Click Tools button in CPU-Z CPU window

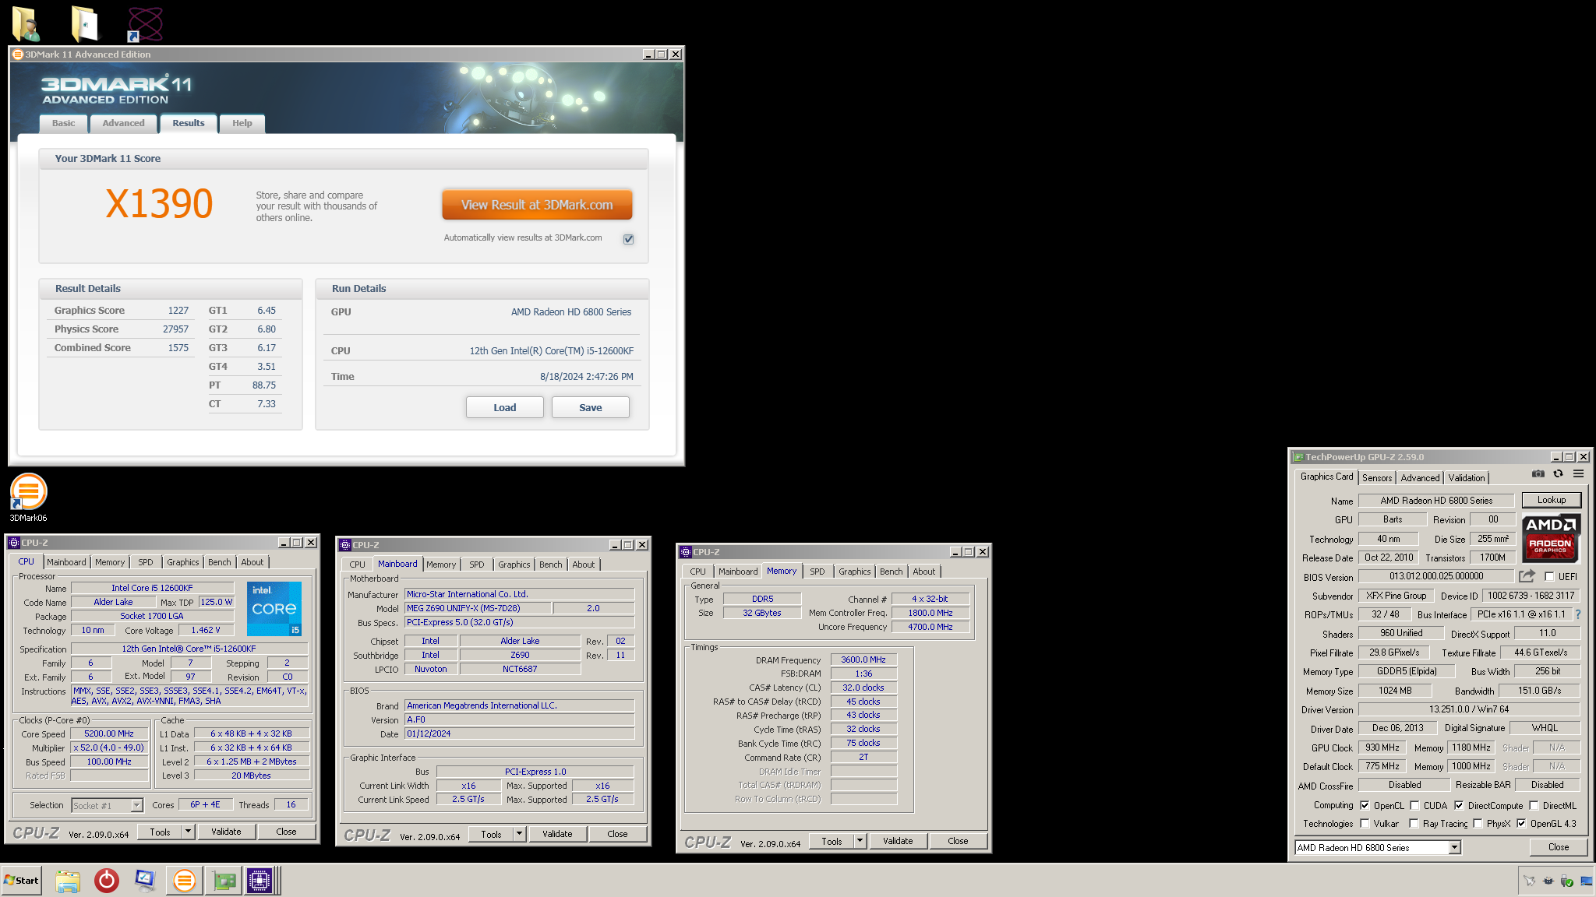[x=160, y=832]
